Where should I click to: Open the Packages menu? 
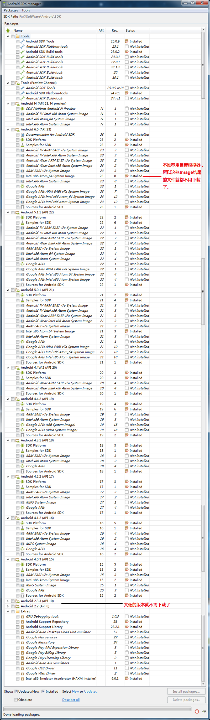pos(11,10)
